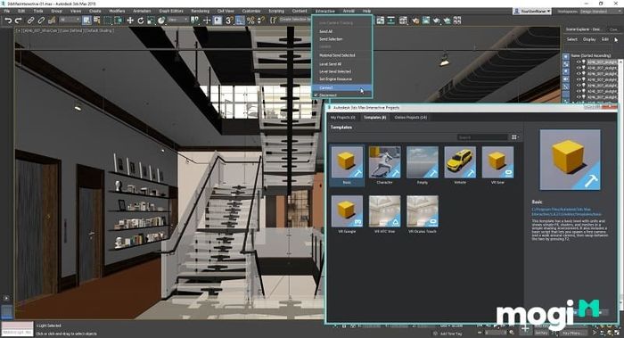Screen dimensions: 624x338
Task: Click the viewport layout tab arrow button
Action: pos(6,298)
